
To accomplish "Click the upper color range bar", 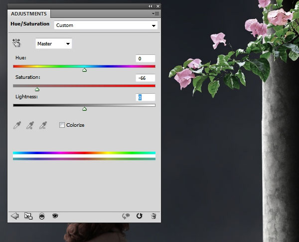I will [84, 153].
